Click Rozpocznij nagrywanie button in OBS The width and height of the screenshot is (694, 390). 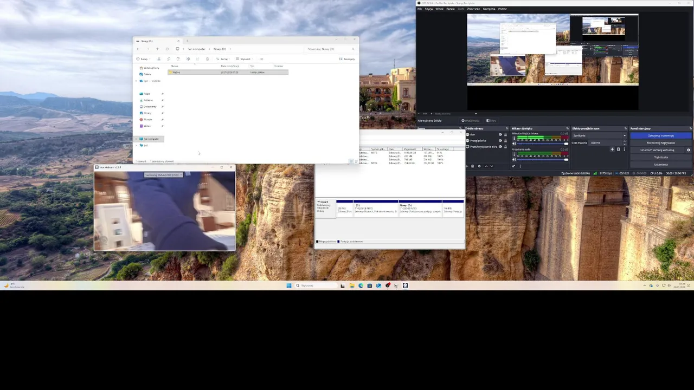661,142
